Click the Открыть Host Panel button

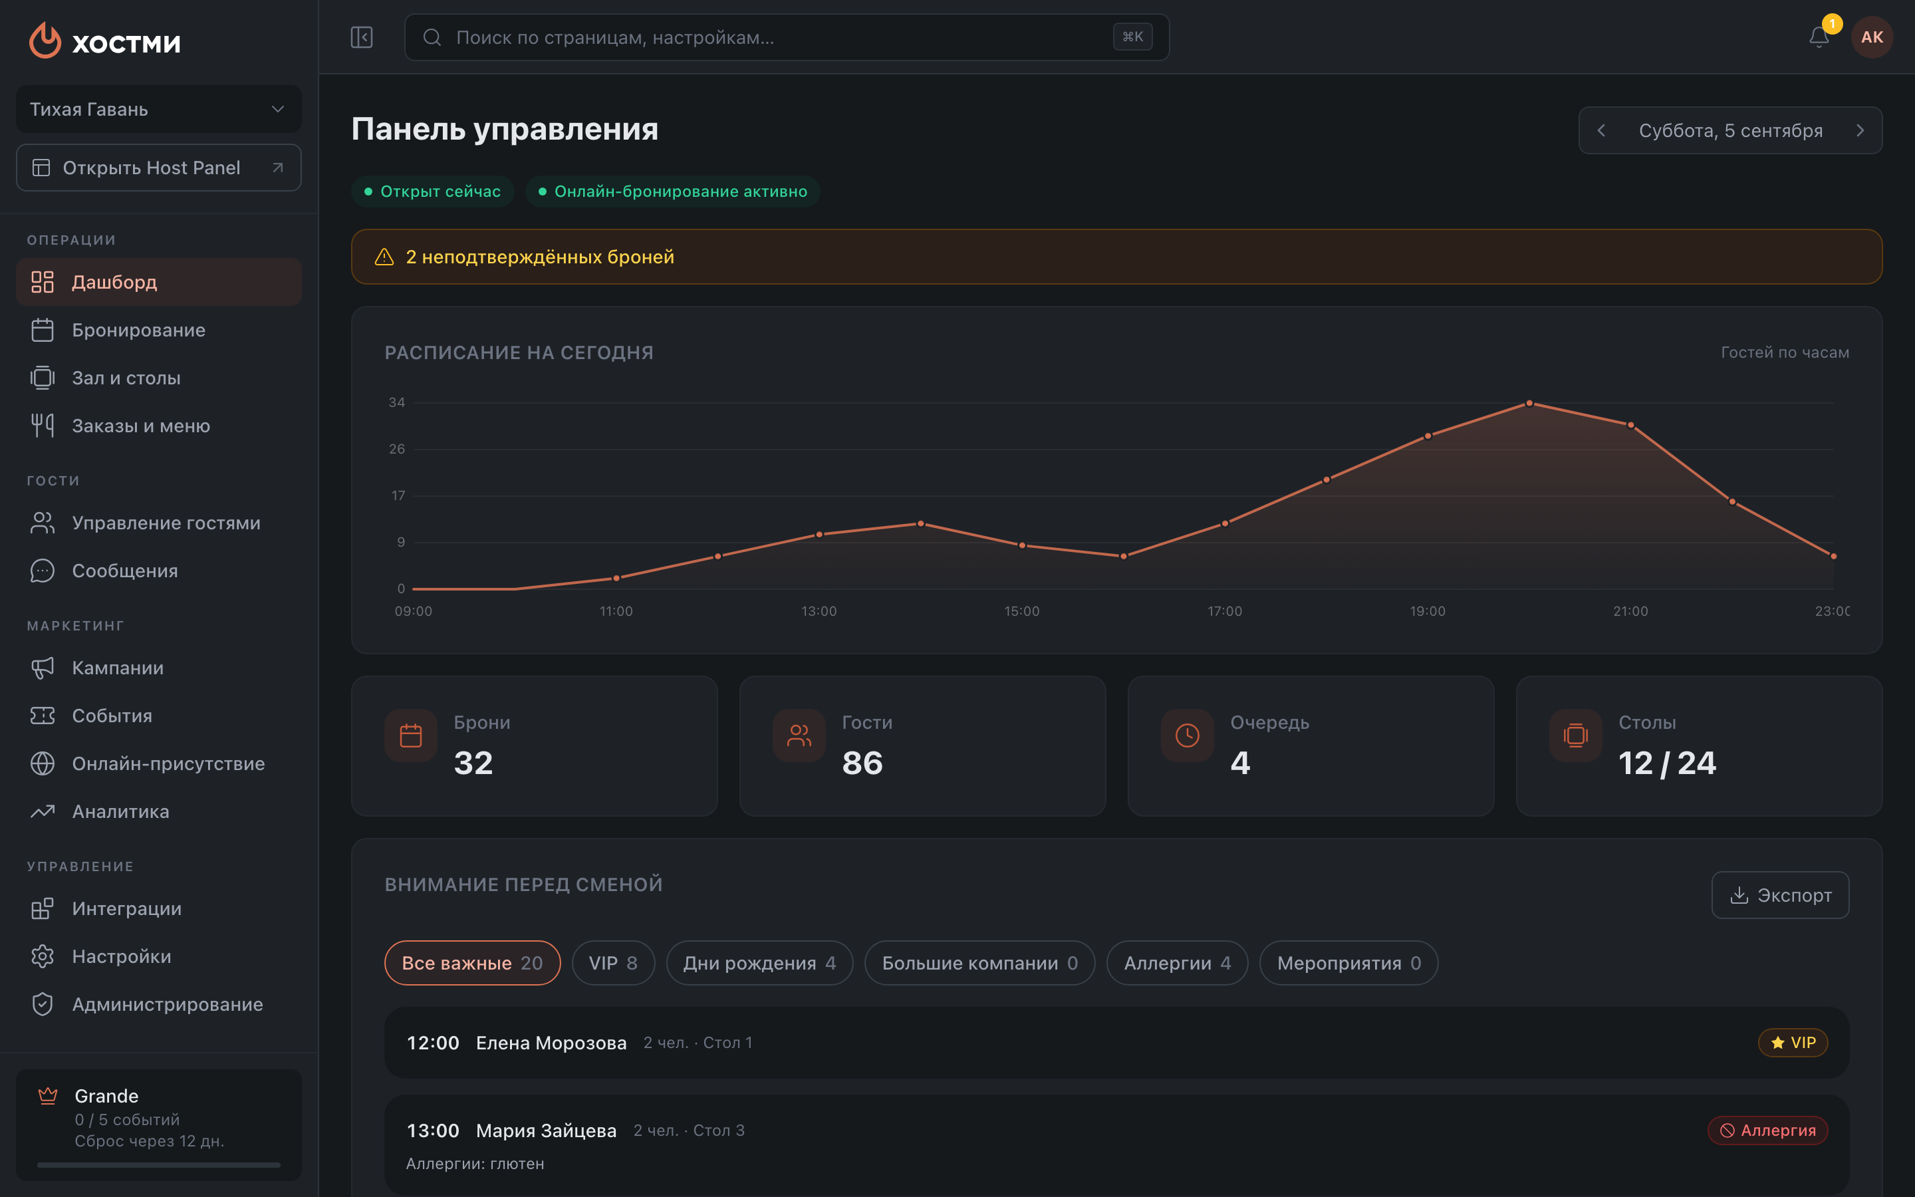tap(158, 167)
